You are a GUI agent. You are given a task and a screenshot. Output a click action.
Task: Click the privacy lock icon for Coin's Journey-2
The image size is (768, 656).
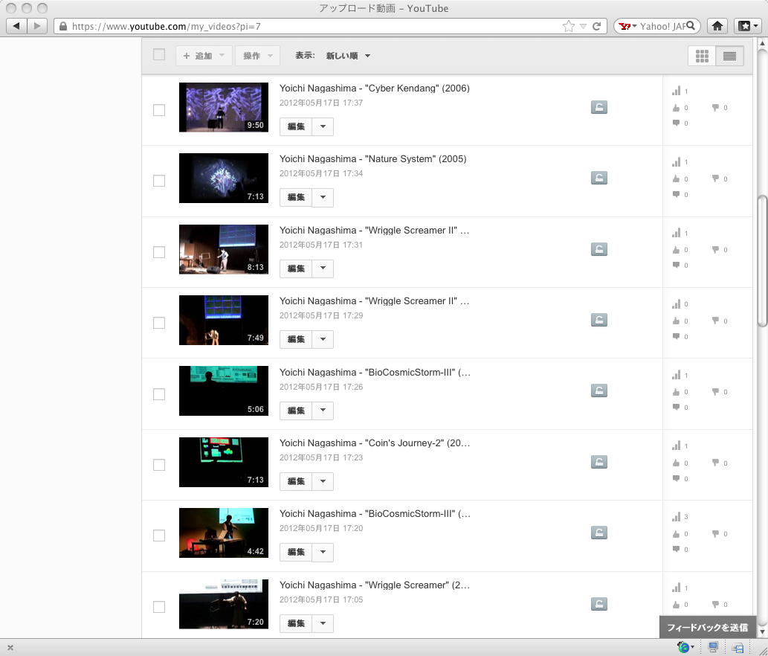(599, 462)
